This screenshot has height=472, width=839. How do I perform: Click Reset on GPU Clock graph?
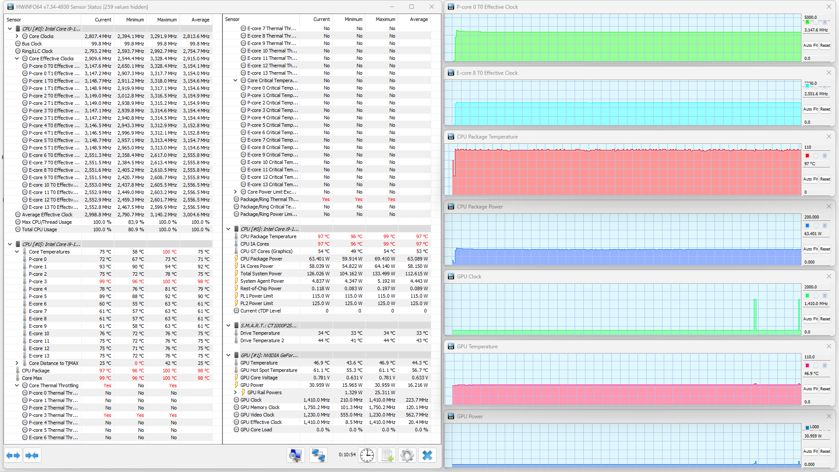(x=825, y=319)
